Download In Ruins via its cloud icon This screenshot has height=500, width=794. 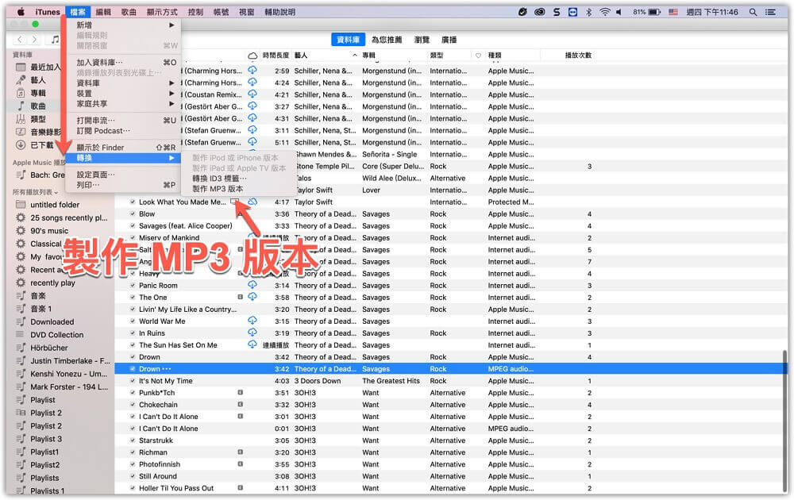point(252,333)
